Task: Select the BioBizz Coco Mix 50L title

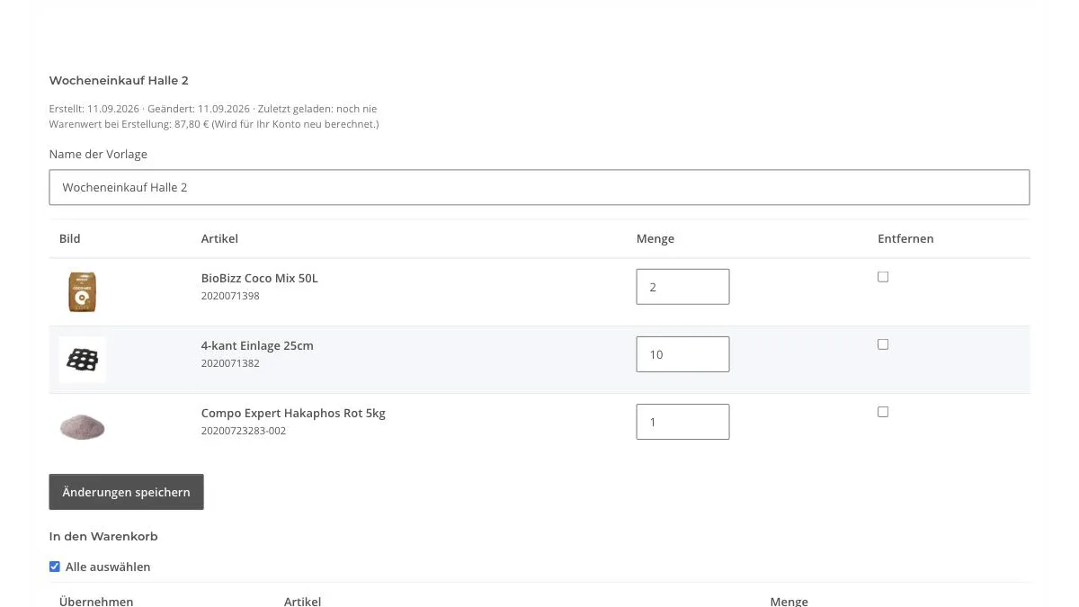Action: pos(259,278)
